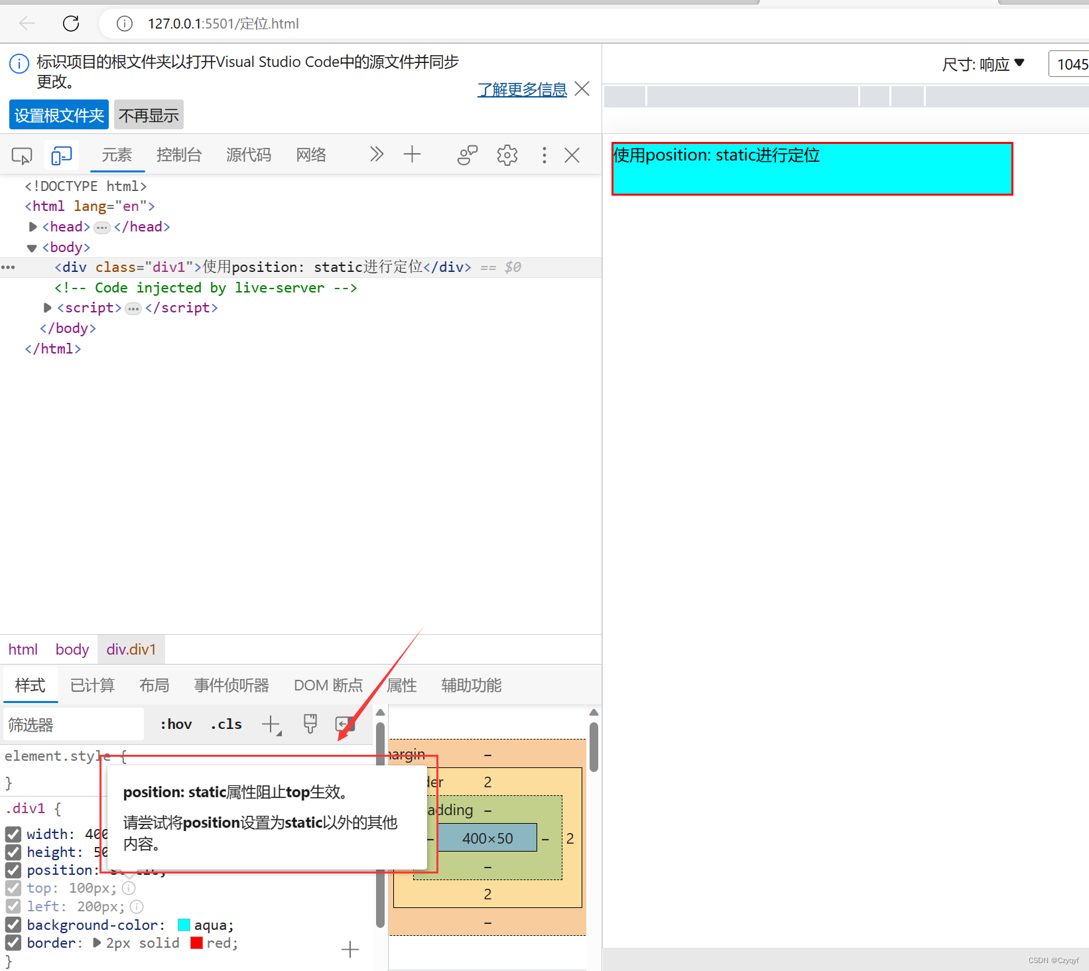1089x971 pixels.
Task: Open aqua color swatch picker
Action: [x=184, y=925]
